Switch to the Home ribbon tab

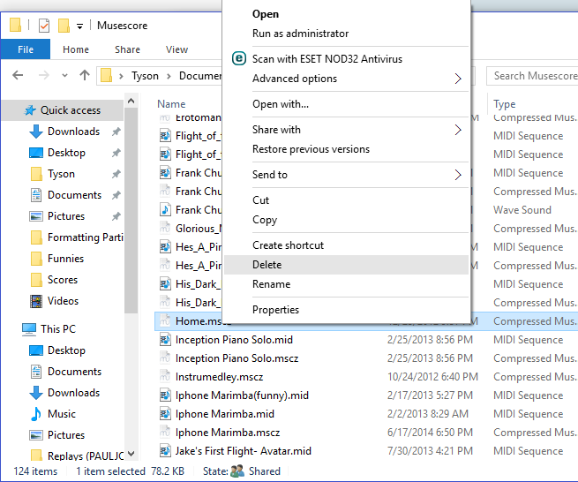76,49
